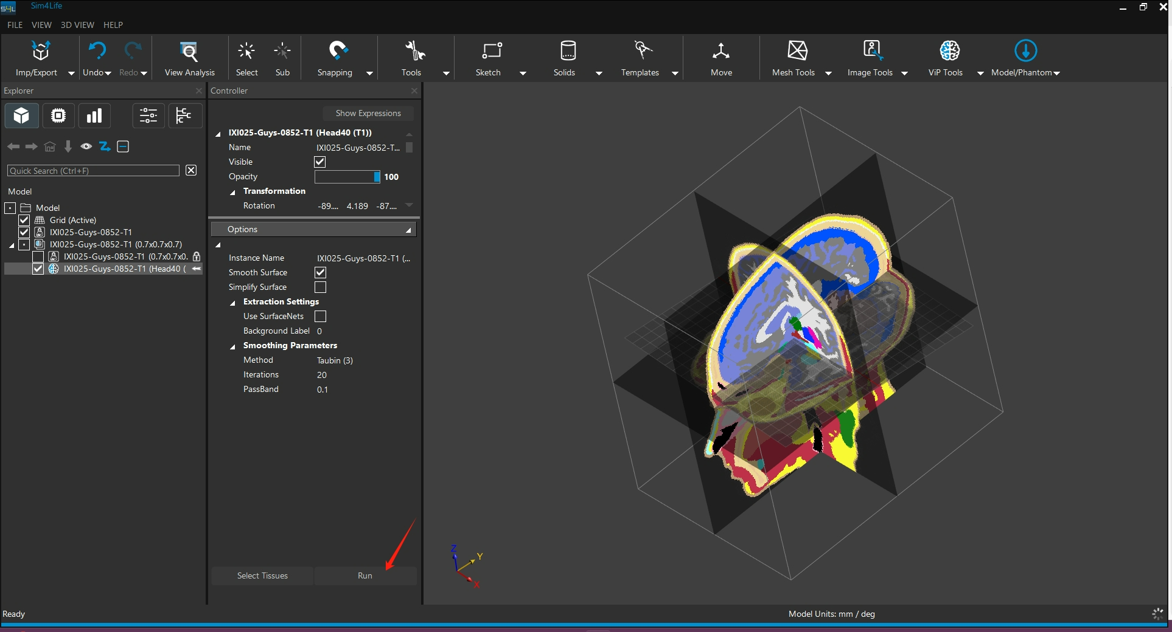Open the 3D VIEW menu
The width and height of the screenshot is (1172, 632).
(x=77, y=25)
